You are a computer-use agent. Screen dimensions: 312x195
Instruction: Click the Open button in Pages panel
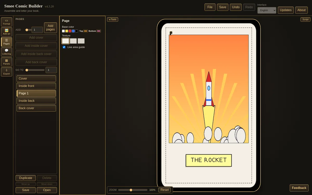pyautogui.click(x=47, y=190)
